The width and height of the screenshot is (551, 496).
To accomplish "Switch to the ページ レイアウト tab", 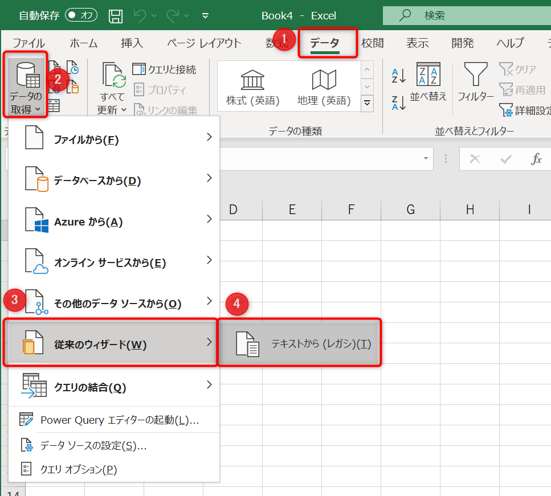I will [x=204, y=43].
